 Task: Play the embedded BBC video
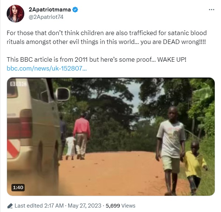pos(111,137)
